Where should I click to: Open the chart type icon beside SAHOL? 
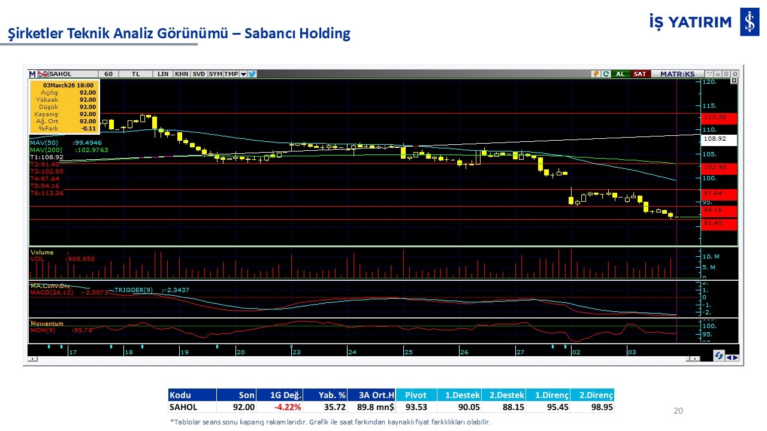point(43,74)
